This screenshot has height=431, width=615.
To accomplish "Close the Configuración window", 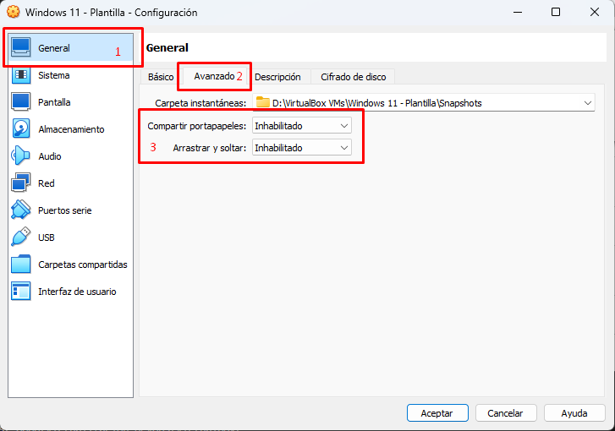I will (x=595, y=12).
